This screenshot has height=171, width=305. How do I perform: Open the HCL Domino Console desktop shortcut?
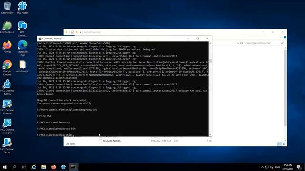tap(7, 106)
